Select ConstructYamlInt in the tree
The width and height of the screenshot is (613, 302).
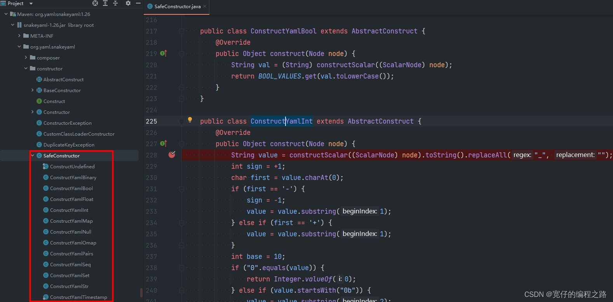click(x=69, y=210)
